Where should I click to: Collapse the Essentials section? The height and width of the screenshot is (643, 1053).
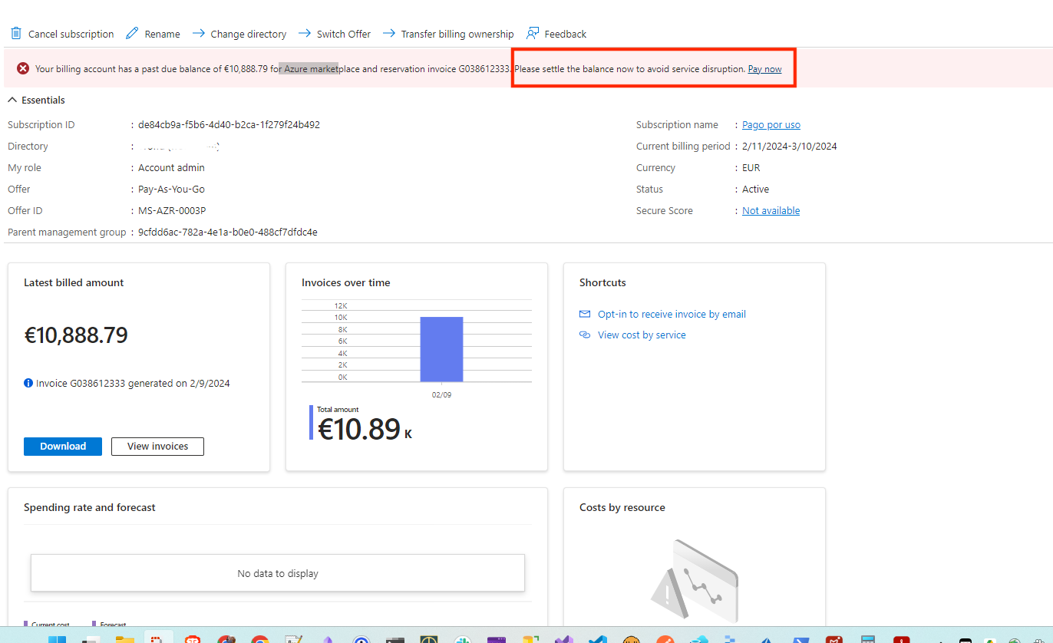pos(36,100)
